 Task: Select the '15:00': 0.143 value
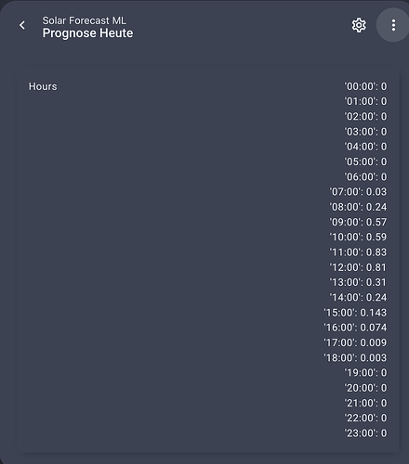tap(355, 313)
